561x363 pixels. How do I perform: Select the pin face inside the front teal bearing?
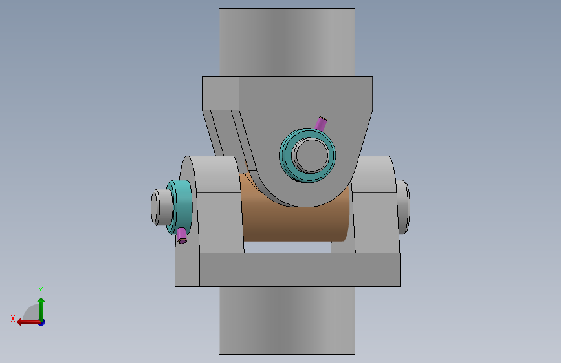(312, 156)
